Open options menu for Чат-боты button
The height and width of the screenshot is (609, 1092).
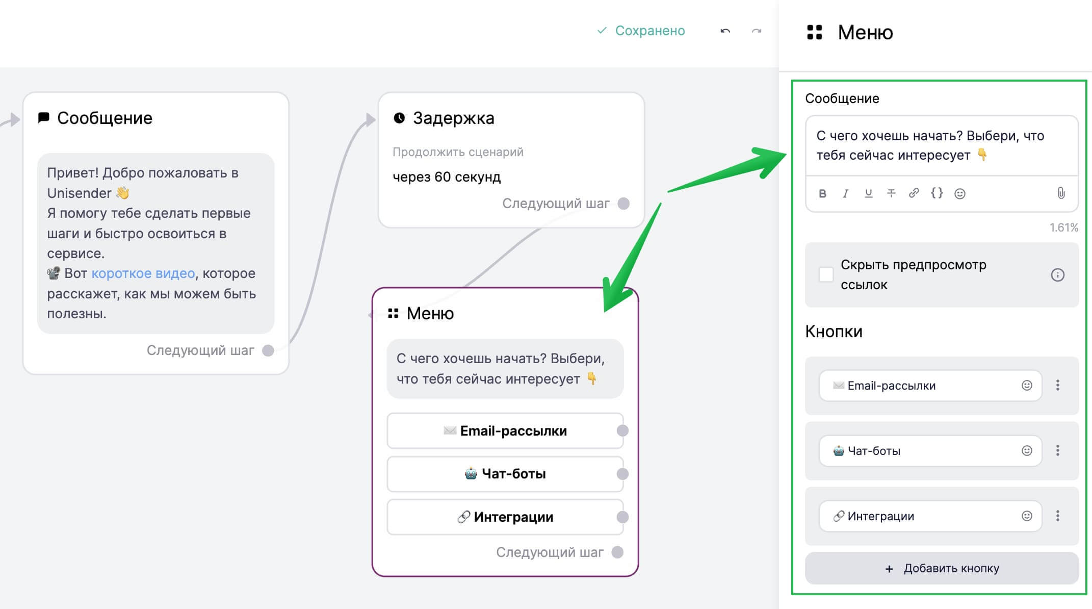pos(1058,451)
